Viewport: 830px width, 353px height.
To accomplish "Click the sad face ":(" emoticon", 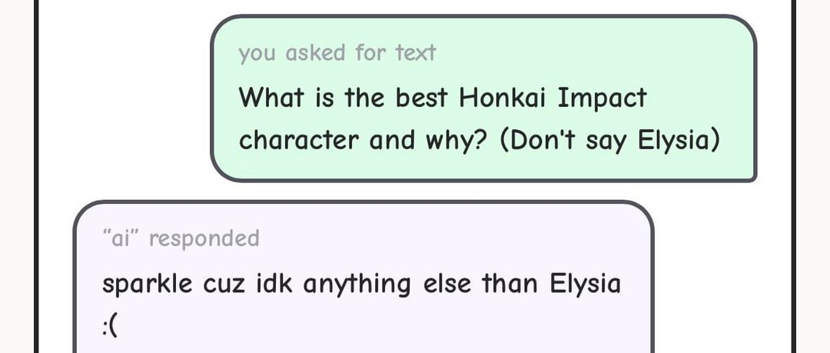I will tap(111, 327).
